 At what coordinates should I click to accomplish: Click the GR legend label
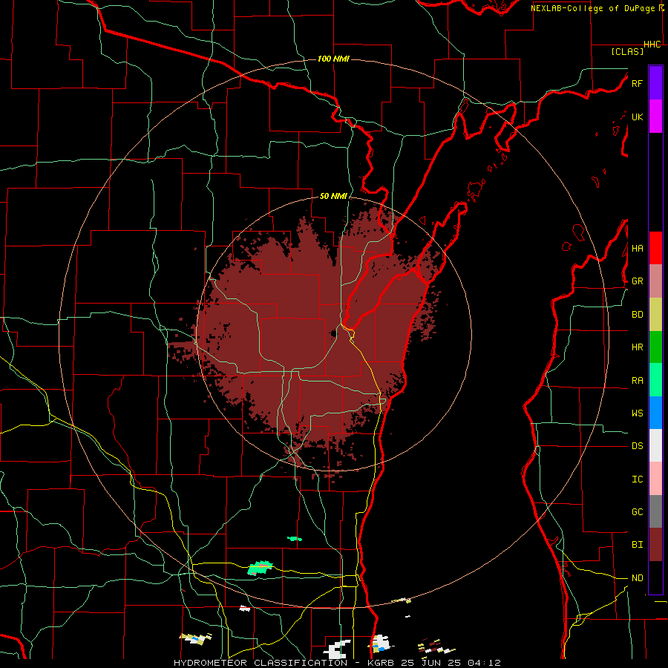tap(637, 281)
